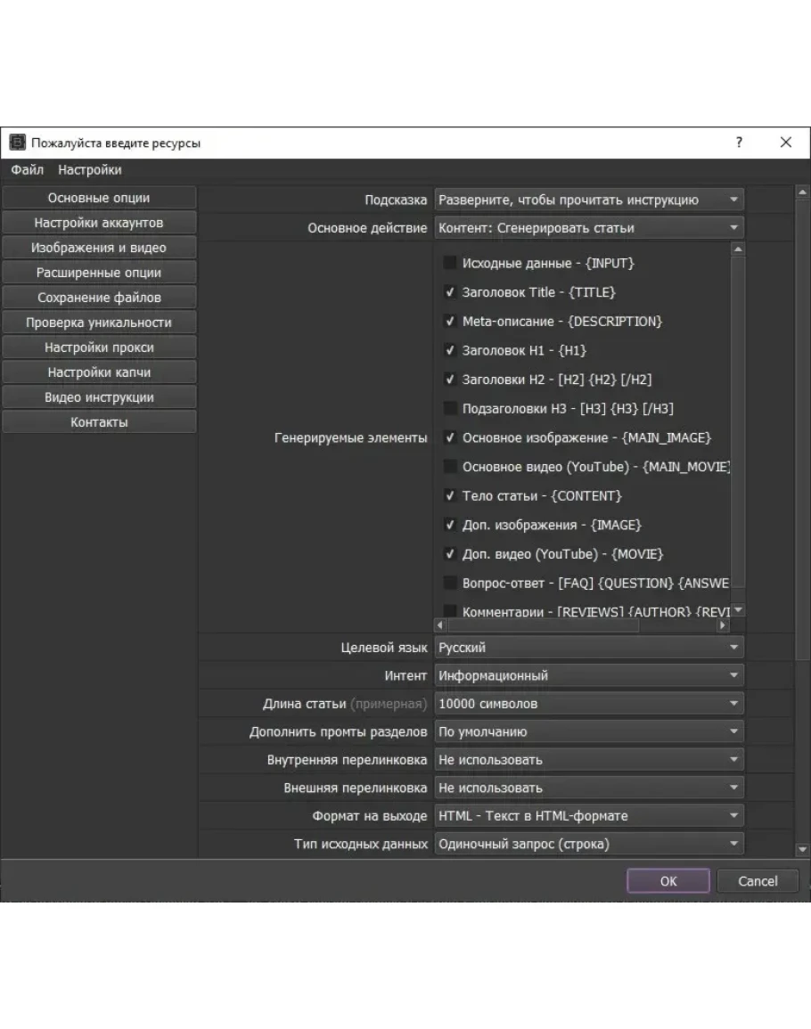Expand the Длина статьи dropdown
811x1029 pixels.
(x=589, y=704)
